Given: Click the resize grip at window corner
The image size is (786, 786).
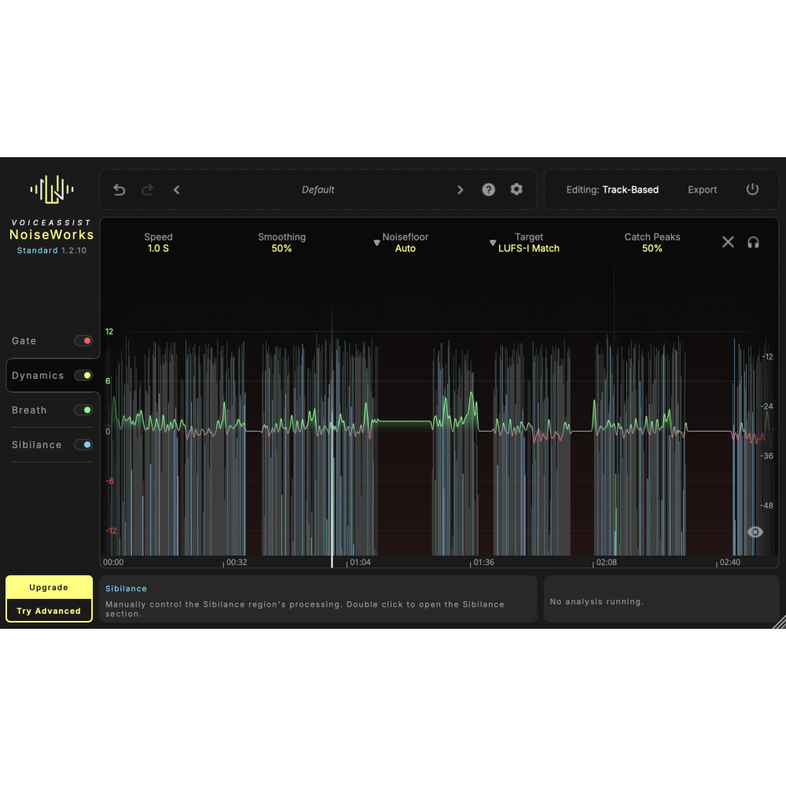Looking at the screenshot, I should (779, 622).
